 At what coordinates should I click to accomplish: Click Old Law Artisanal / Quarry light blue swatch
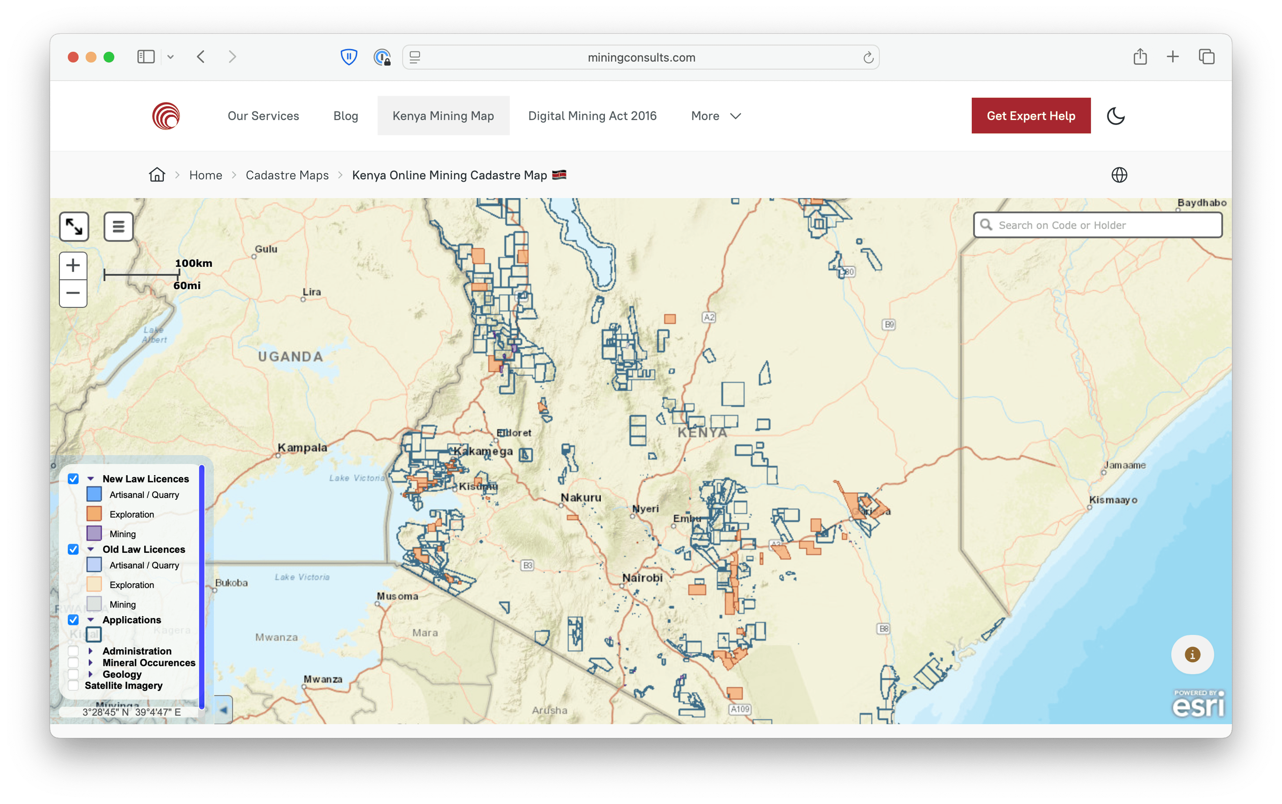(94, 565)
